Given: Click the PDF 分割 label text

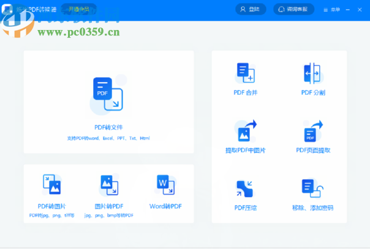Looking at the screenshot, I should [x=314, y=92].
